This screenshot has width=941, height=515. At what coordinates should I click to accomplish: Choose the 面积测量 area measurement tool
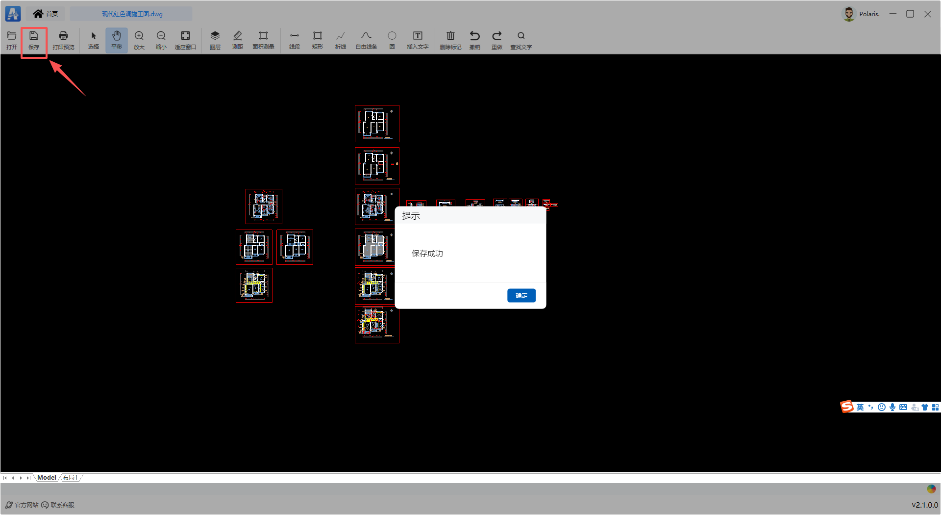click(263, 40)
